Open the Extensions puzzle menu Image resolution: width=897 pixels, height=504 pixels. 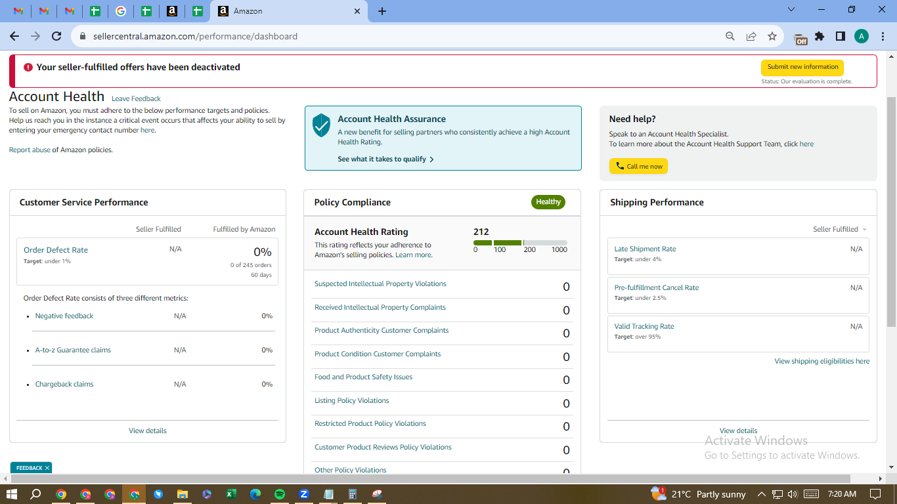(820, 36)
